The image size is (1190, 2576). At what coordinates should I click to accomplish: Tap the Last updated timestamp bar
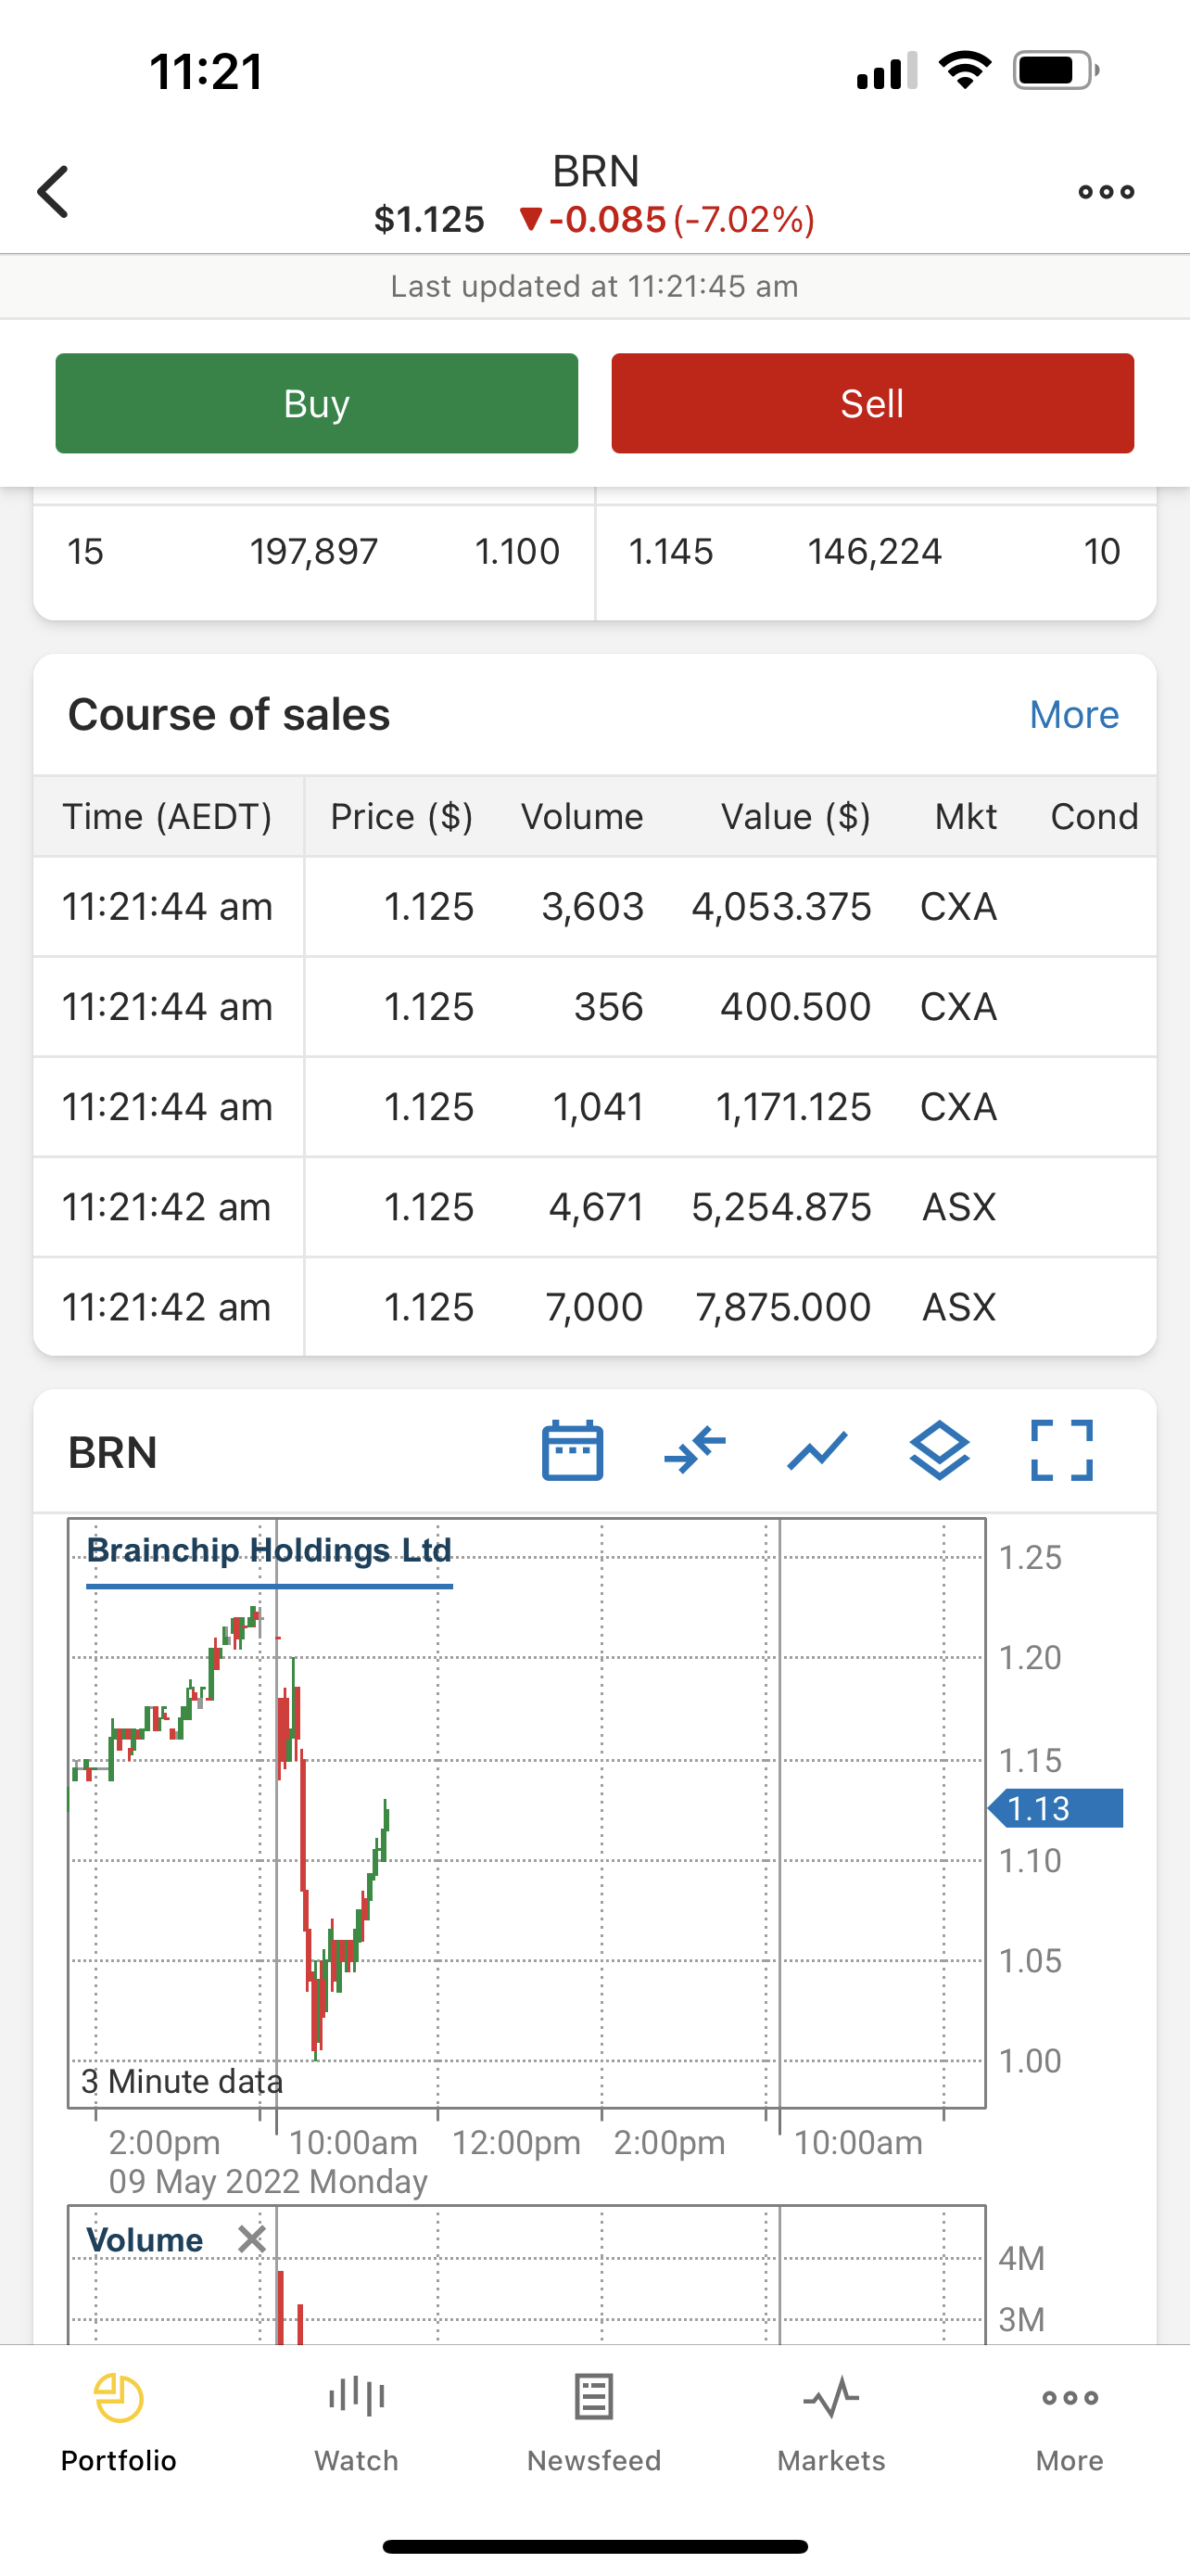pyautogui.click(x=594, y=287)
